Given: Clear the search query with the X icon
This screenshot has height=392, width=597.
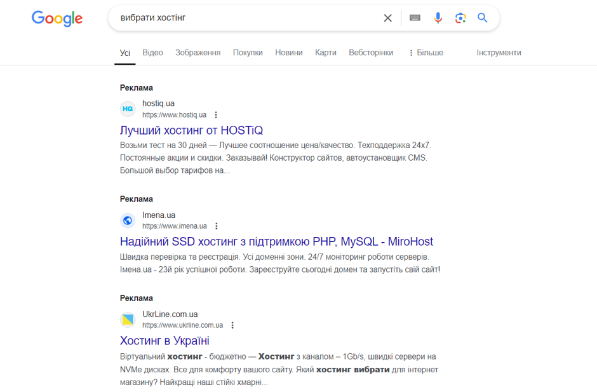Looking at the screenshot, I should coord(387,18).
